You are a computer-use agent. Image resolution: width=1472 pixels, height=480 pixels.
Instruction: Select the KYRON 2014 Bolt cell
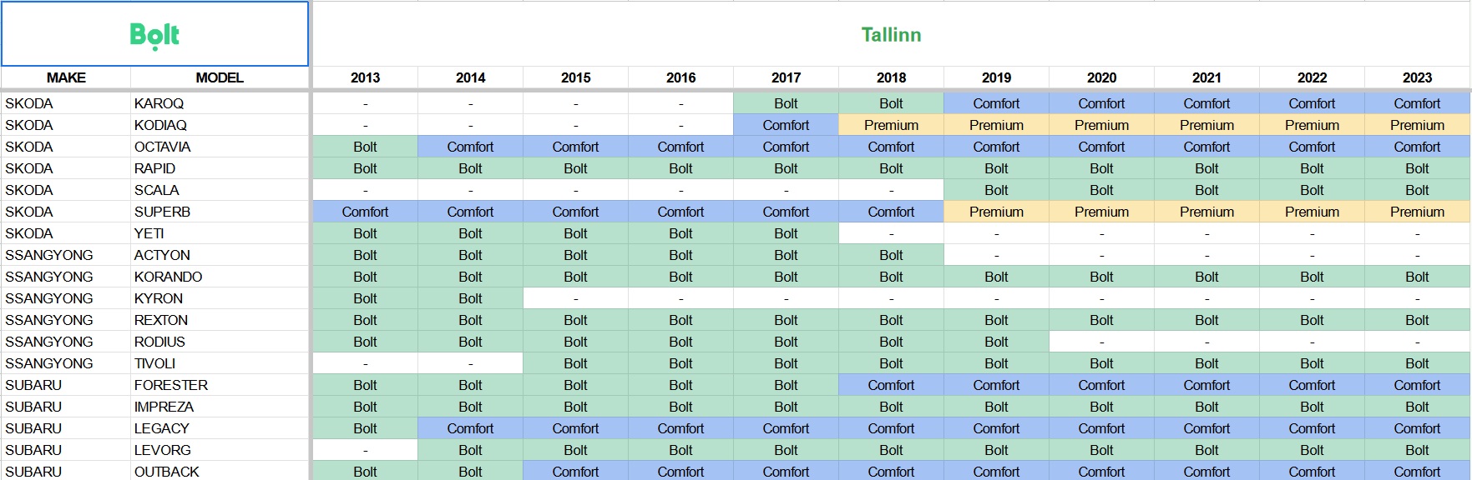(x=470, y=298)
